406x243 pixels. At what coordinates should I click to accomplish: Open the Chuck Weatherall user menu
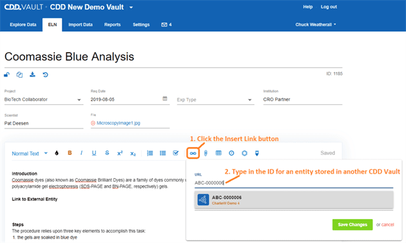[316, 24]
